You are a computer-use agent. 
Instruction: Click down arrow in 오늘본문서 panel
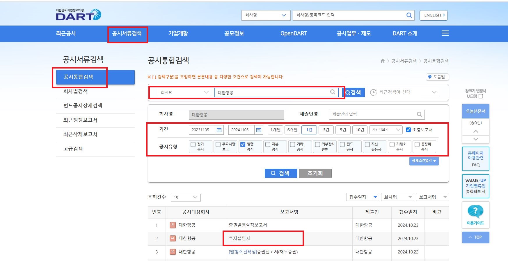[476, 139]
